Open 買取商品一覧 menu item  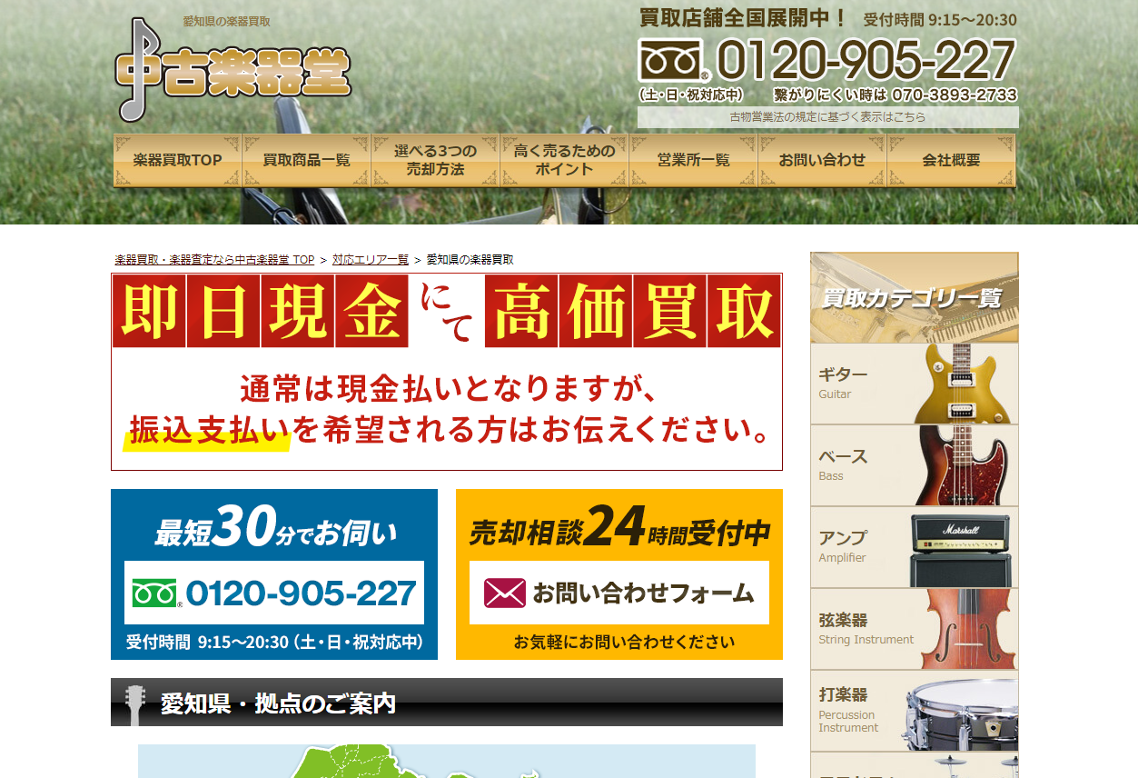coord(306,160)
